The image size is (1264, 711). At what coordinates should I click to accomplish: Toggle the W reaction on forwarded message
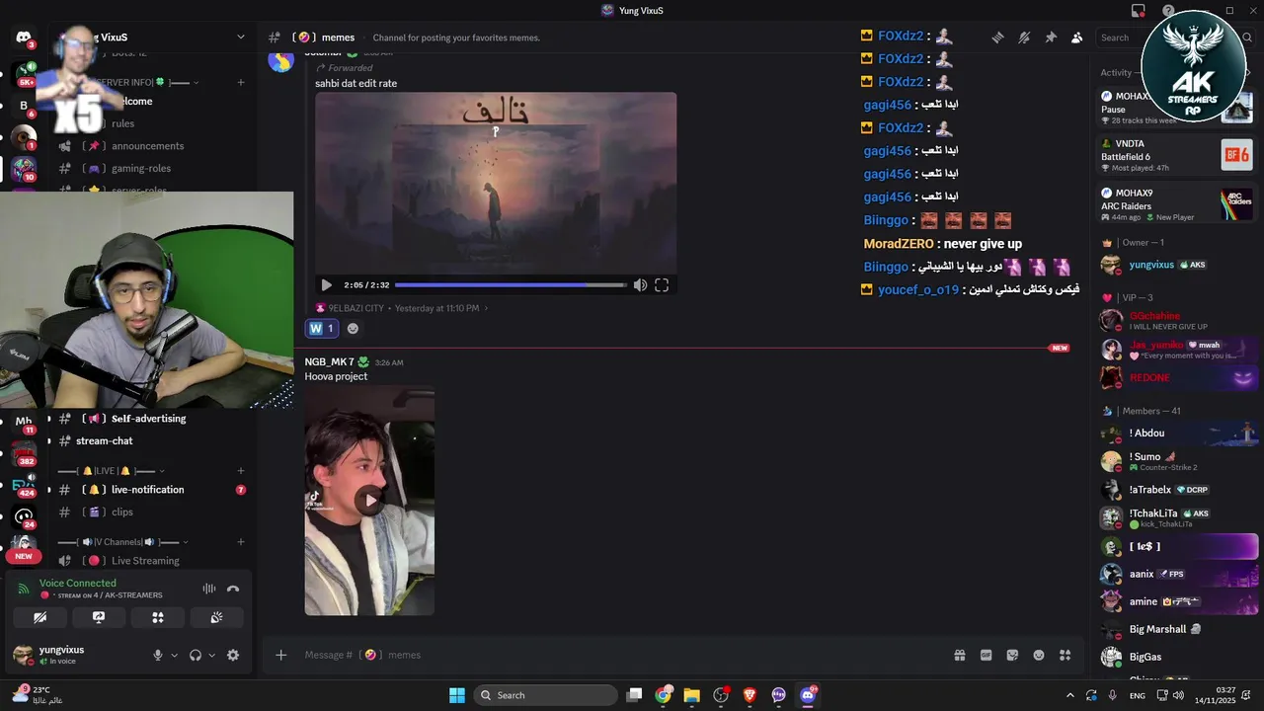click(322, 328)
